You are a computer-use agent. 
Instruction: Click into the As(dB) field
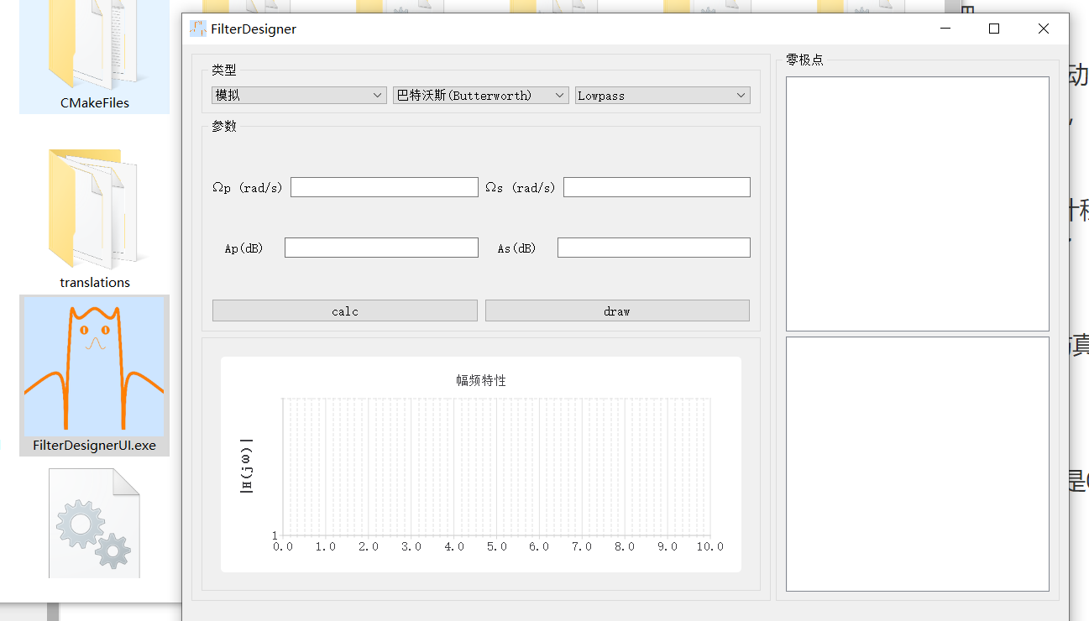[654, 248]
